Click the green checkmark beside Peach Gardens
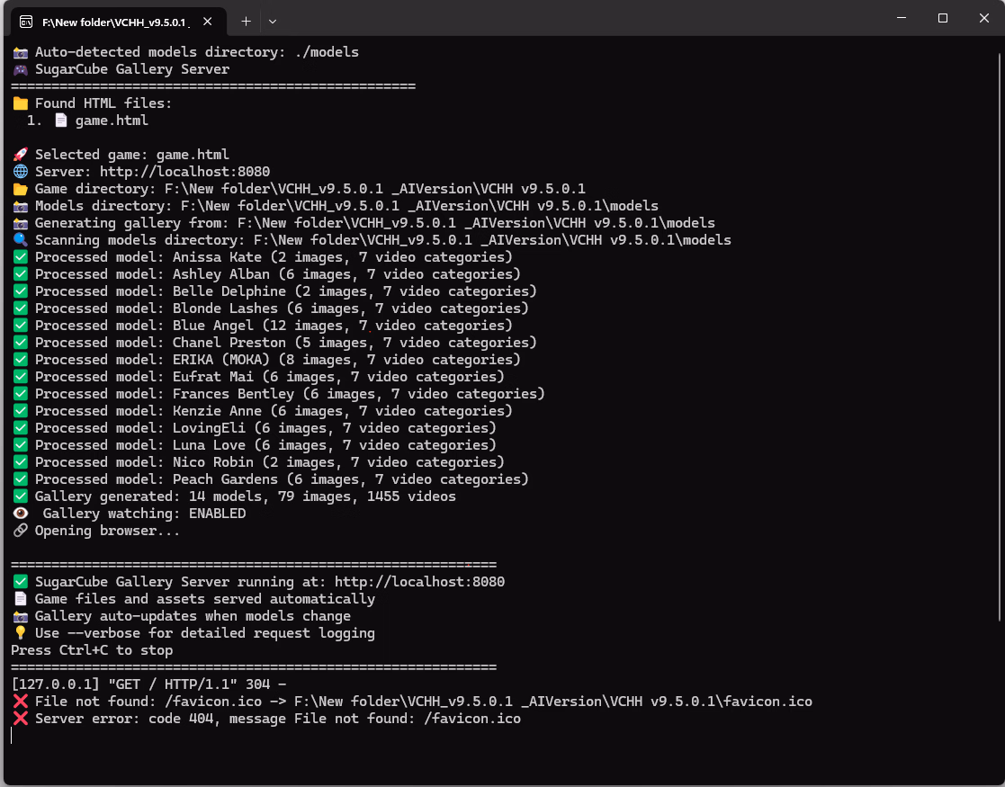1005x787 pixels. click(x=21, y=479)
